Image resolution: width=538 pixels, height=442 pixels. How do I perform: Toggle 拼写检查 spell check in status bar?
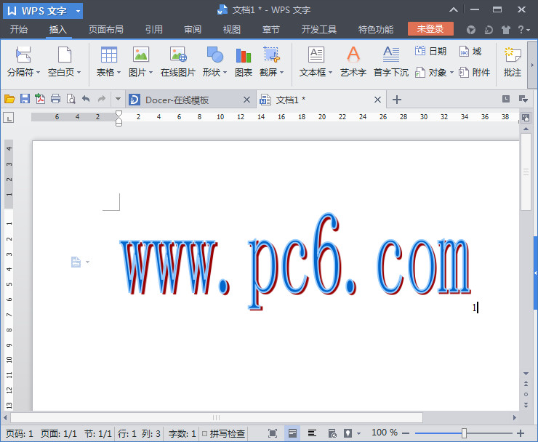(223, 433)
